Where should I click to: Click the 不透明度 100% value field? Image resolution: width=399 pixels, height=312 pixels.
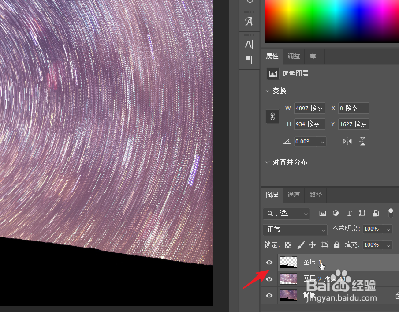(373, 229)
